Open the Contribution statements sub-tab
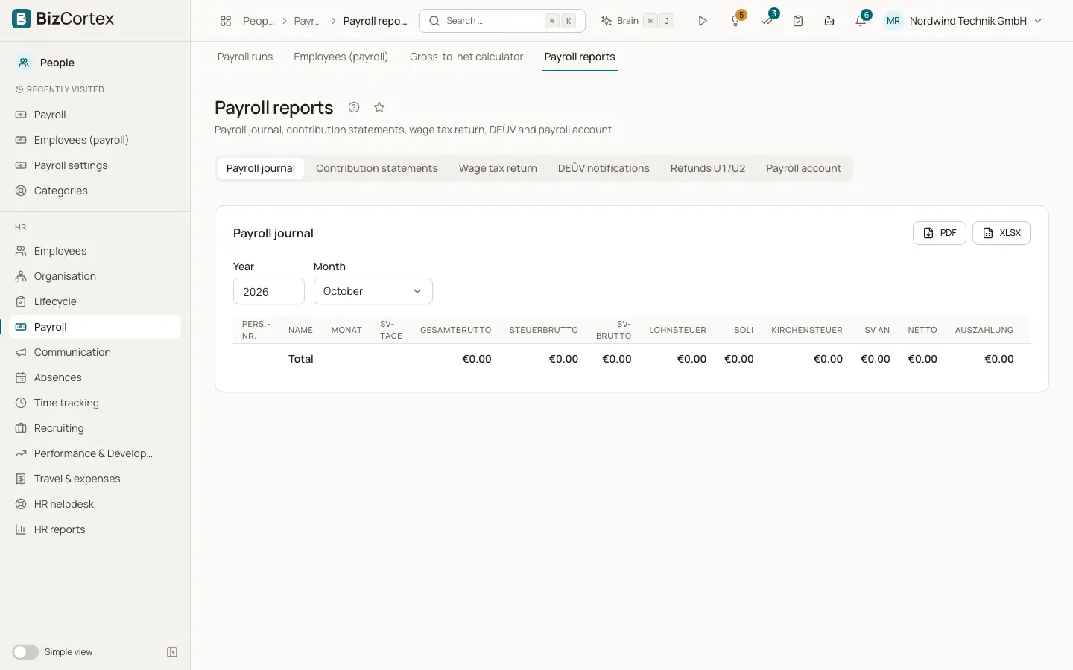Screen dimensions: 1073x670 coord(377,168)
